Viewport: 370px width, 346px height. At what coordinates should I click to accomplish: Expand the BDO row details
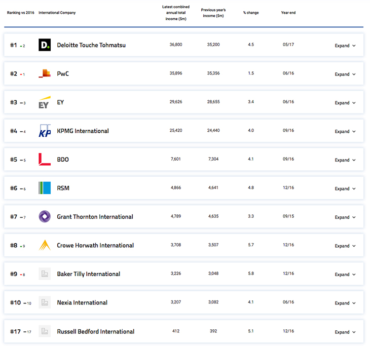[345, 160]
